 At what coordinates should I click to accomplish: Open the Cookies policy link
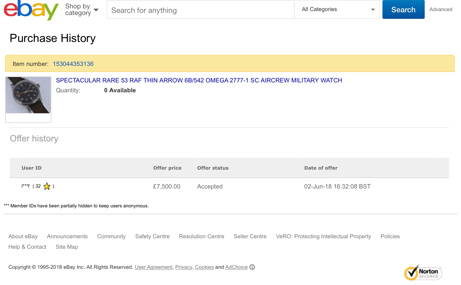[x=204, y=267]
